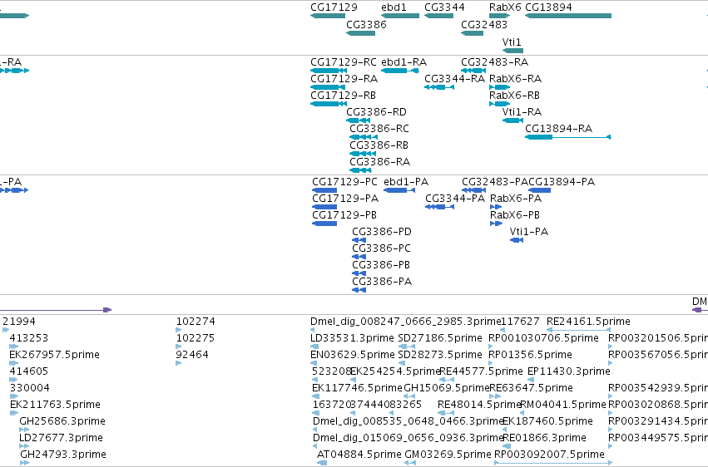Select transcript CG3386-RB
Screen dimensions: 708x467
click(x=363, y=154)
